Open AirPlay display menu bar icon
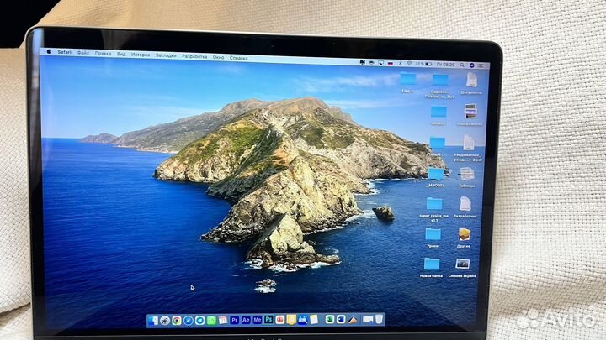Viewport: 606px width, 340px height. (x=381, y=63)
